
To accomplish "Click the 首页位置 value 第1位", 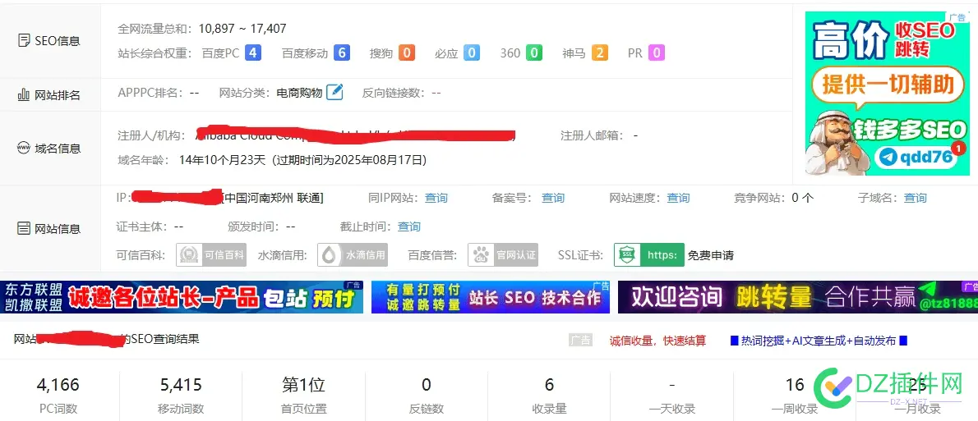I will (304, 385).
